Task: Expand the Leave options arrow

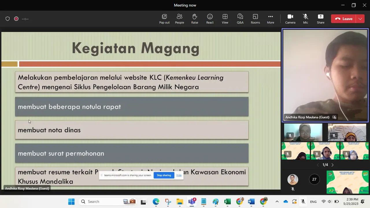Action: click(x=360, y=19)
